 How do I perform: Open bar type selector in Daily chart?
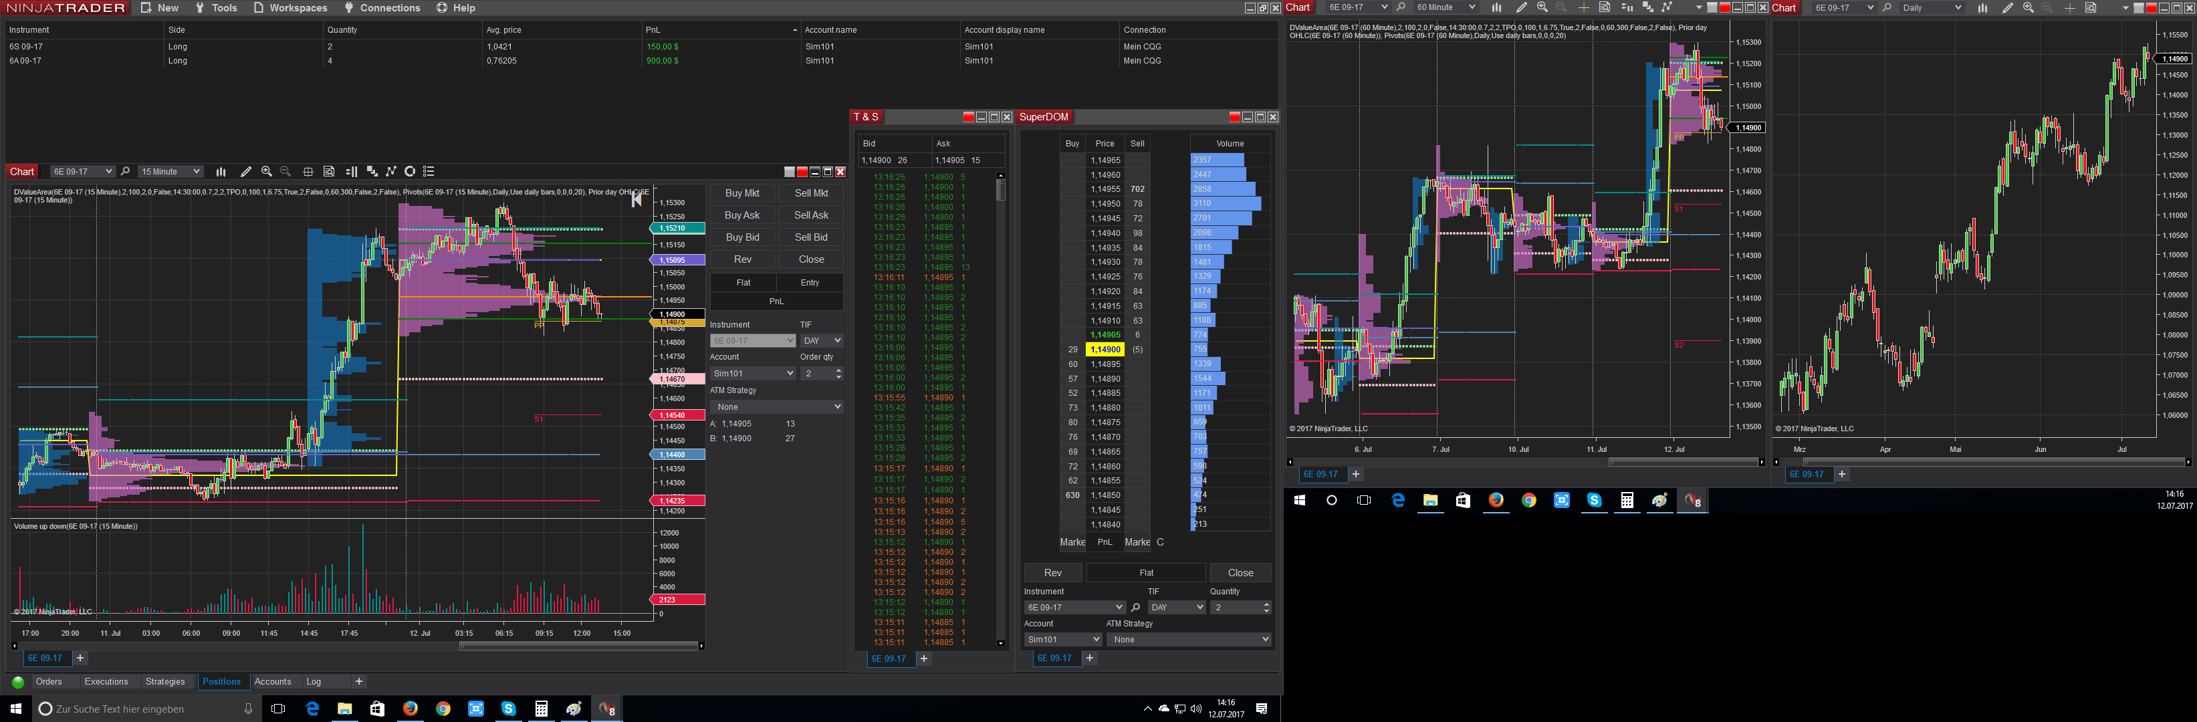(x=1982, y=7)
